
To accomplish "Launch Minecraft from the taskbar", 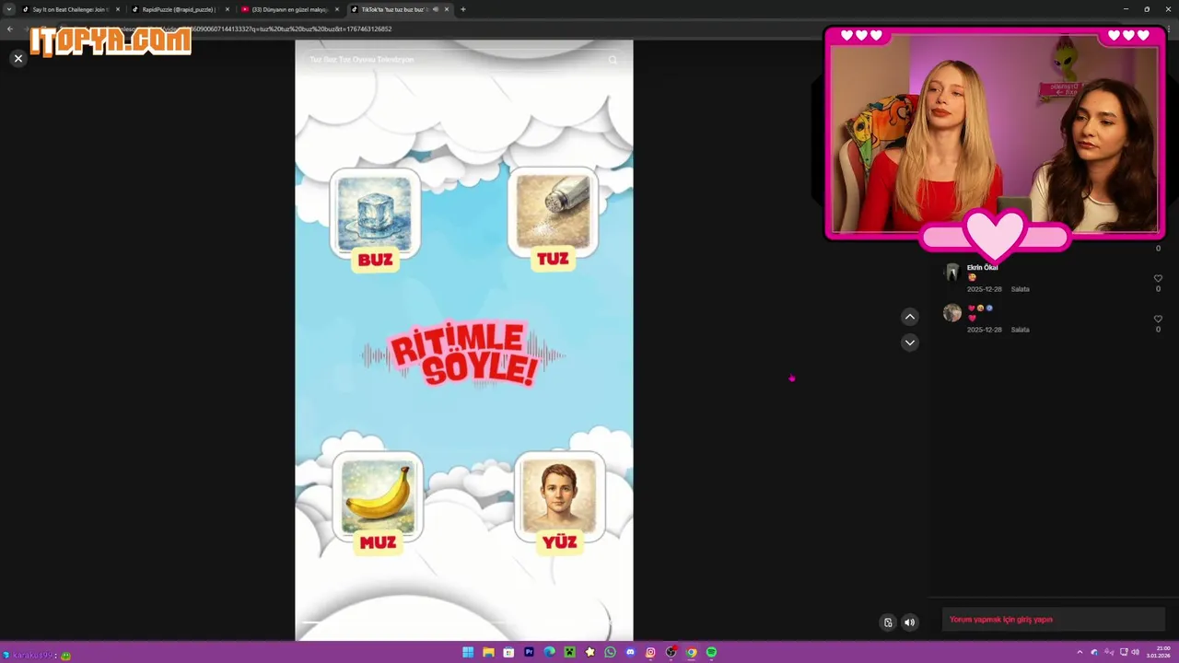I will point(569,652).
